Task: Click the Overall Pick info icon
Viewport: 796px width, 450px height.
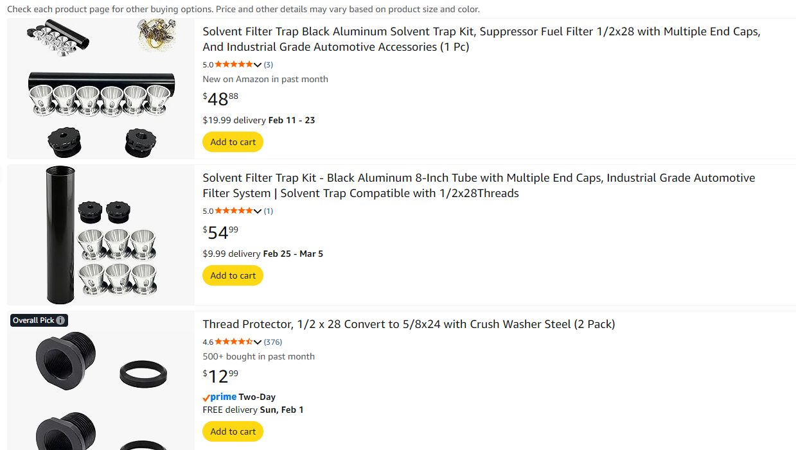Action: tap(60, 320)
